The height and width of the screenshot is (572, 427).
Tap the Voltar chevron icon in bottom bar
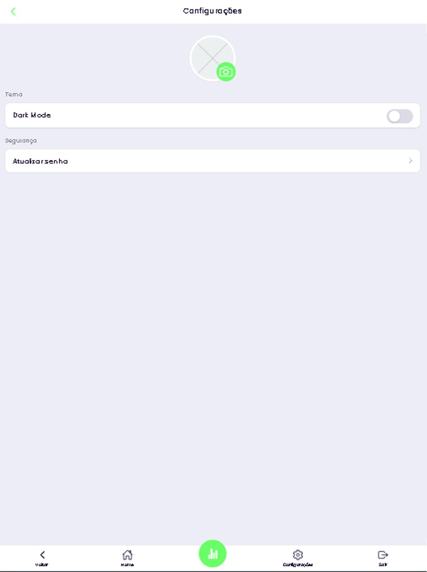42,555
